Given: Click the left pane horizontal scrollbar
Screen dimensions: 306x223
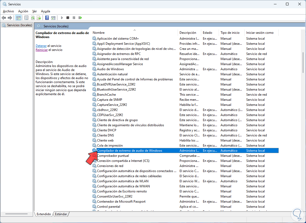Looking at the screenshot, I should [17, 214].
